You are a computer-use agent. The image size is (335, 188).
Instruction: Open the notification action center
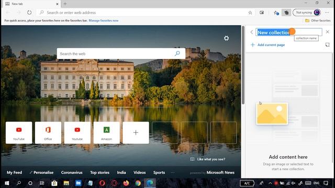click(x=326, y=183)
